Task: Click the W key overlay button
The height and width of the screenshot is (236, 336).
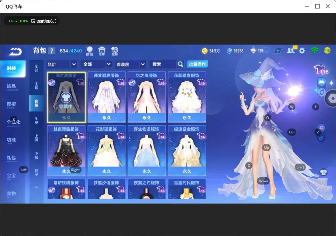Action: tap(292, 107)
